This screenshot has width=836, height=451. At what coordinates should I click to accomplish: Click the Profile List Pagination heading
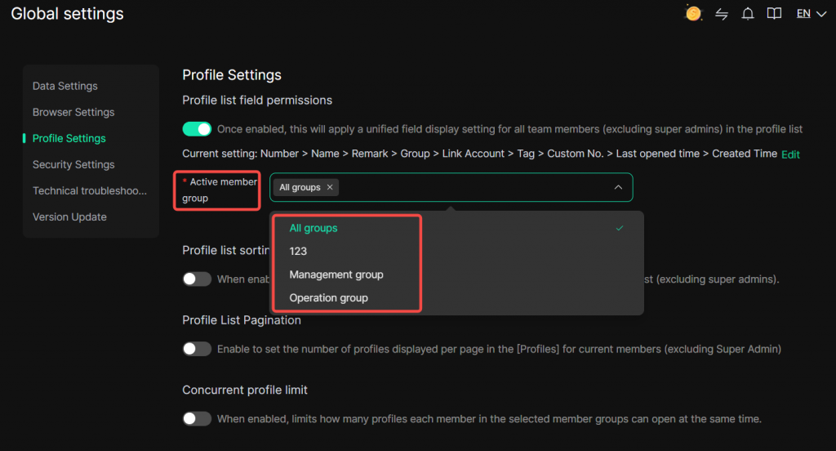[x=242, y=320]
